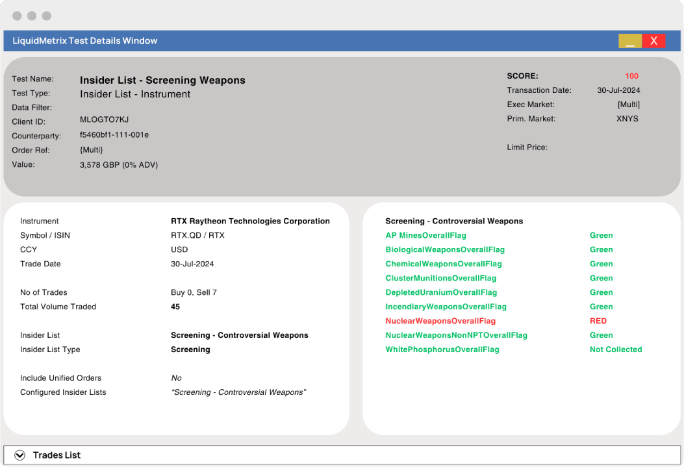
Task: Select the IncendiaryWeaponsOverallFlag row
Action: (x=446, y=306)
